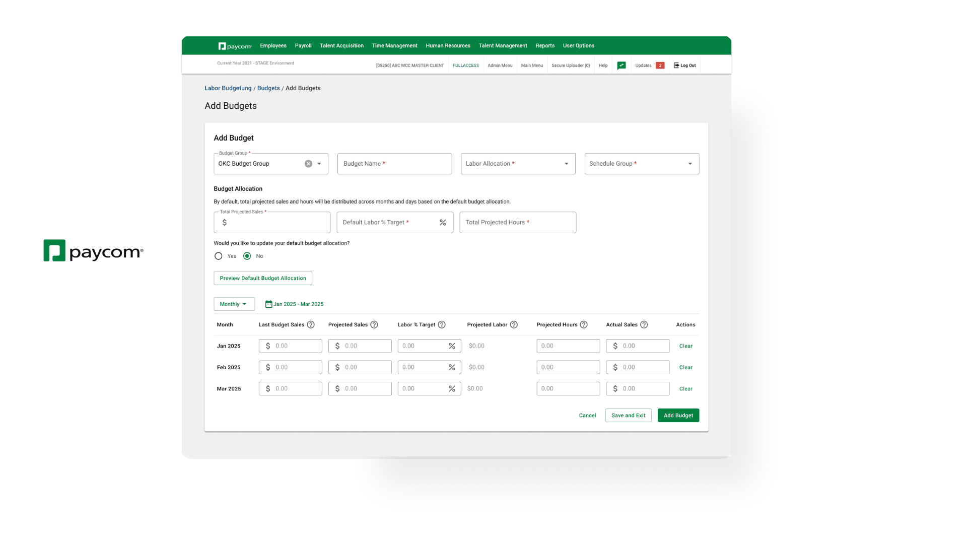Select the Yes radio button
This screenshot has height=544, width=967.
click(218, 256)
